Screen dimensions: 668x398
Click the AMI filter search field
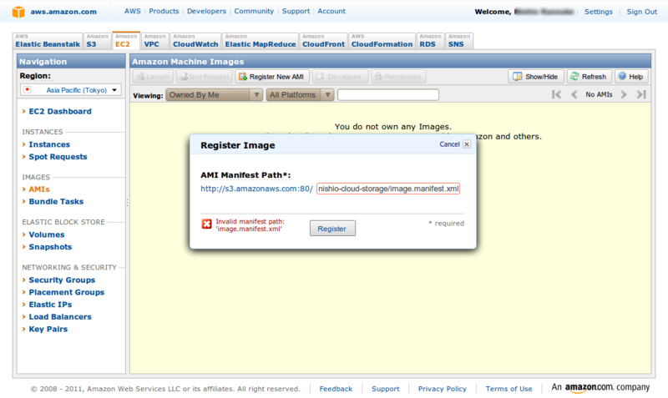click(388, 94)
